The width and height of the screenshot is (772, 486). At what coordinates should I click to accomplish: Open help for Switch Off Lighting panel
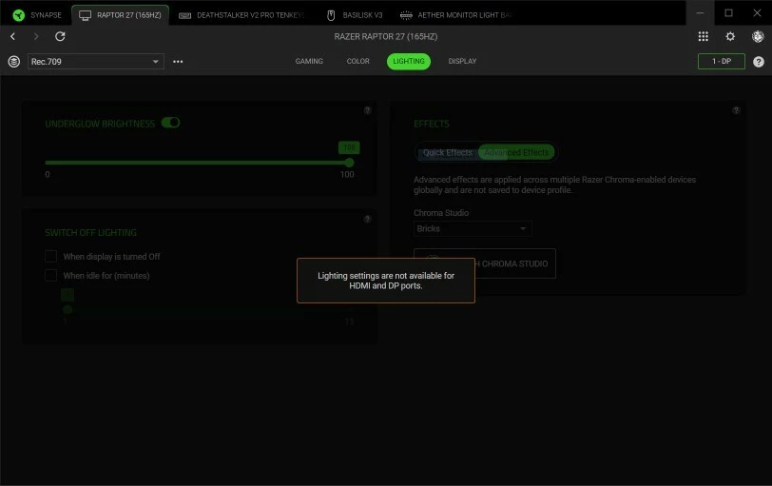tap(367, 219)
